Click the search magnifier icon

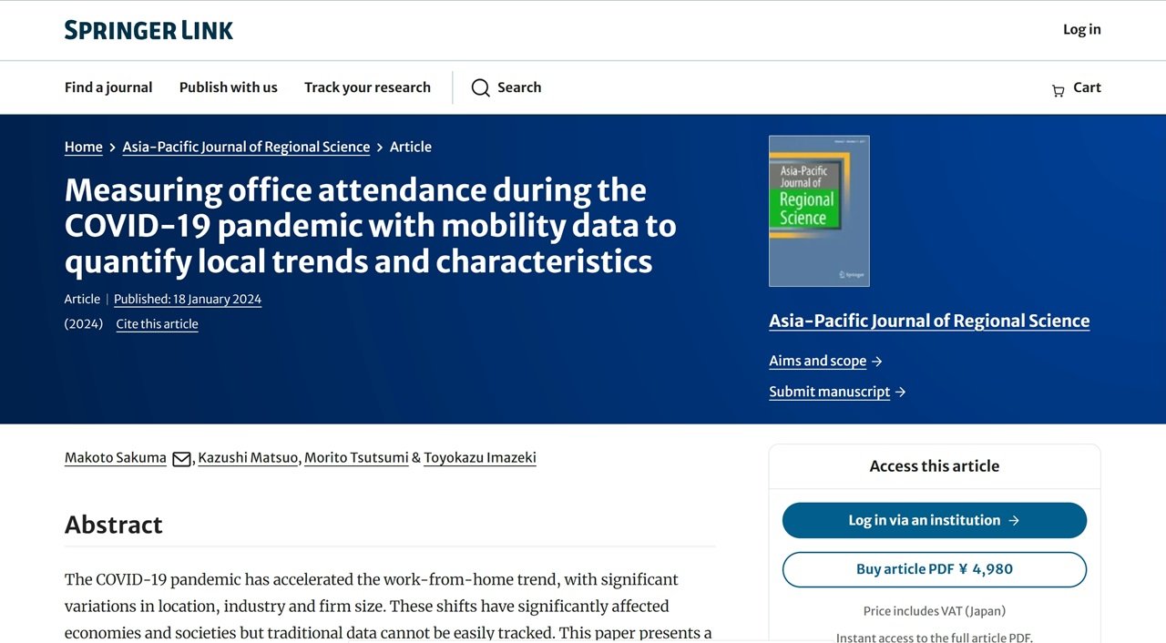click(480, 87)
